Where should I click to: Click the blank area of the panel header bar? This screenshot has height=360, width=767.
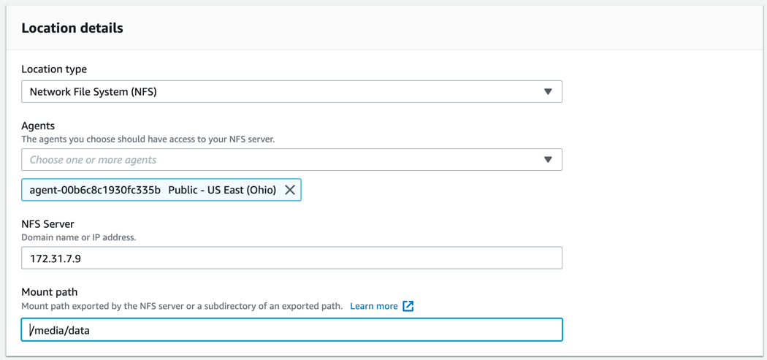click(x=440, y=28)
